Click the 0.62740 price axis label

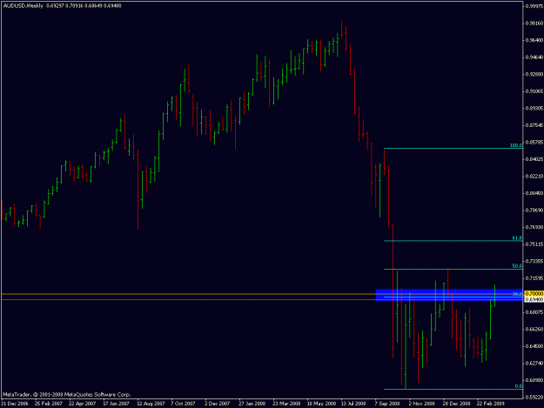tap(534, 363)
